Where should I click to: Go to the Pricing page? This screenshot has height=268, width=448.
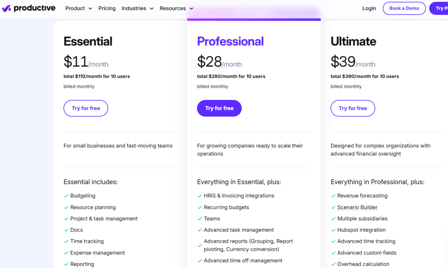point(107,8)
